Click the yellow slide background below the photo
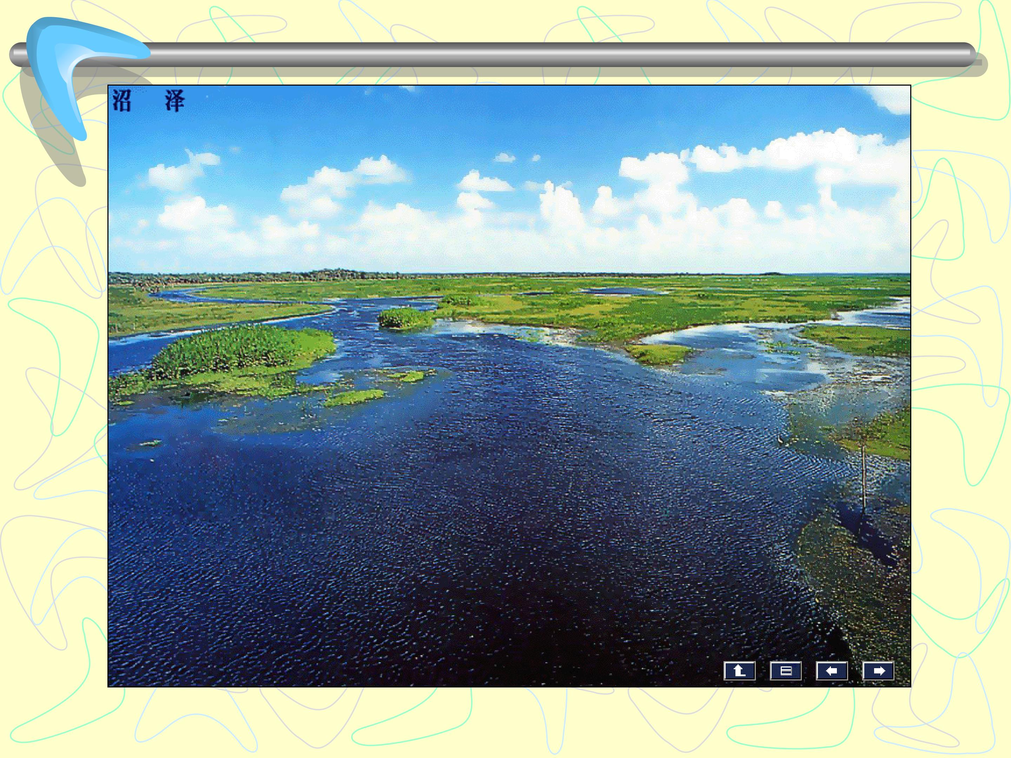This screenshot has width=1011, height=758. coord(503,722)
